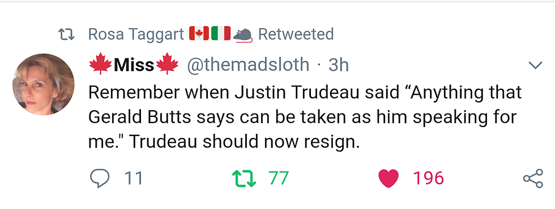
Task: Click the Italian flag emoji beside Rosa Taggart
Action: (221, 33)
